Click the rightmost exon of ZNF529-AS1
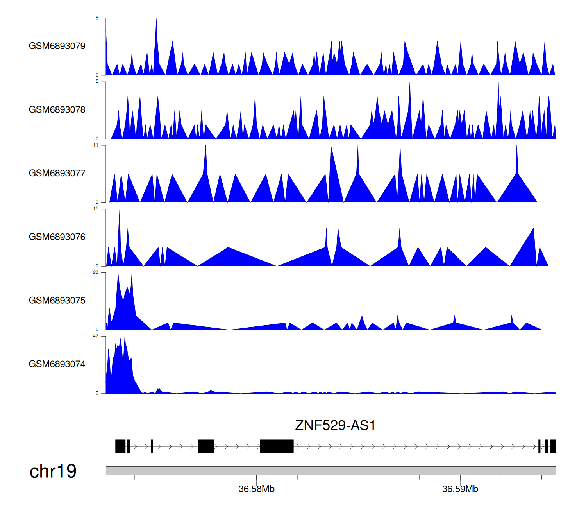The image size is (586, 516). click(x=553, y=446)
